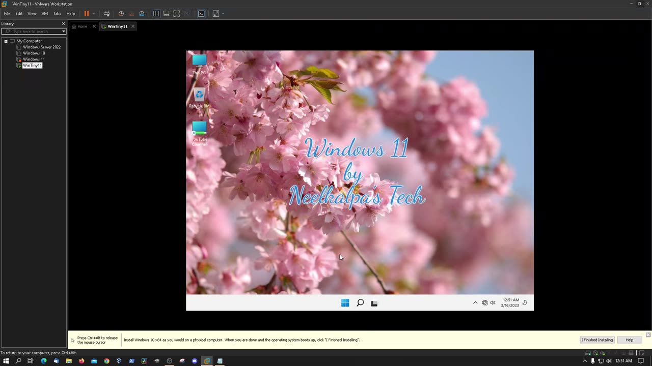
Task: Click the stretch guest display icon
Action: [216, 14]
